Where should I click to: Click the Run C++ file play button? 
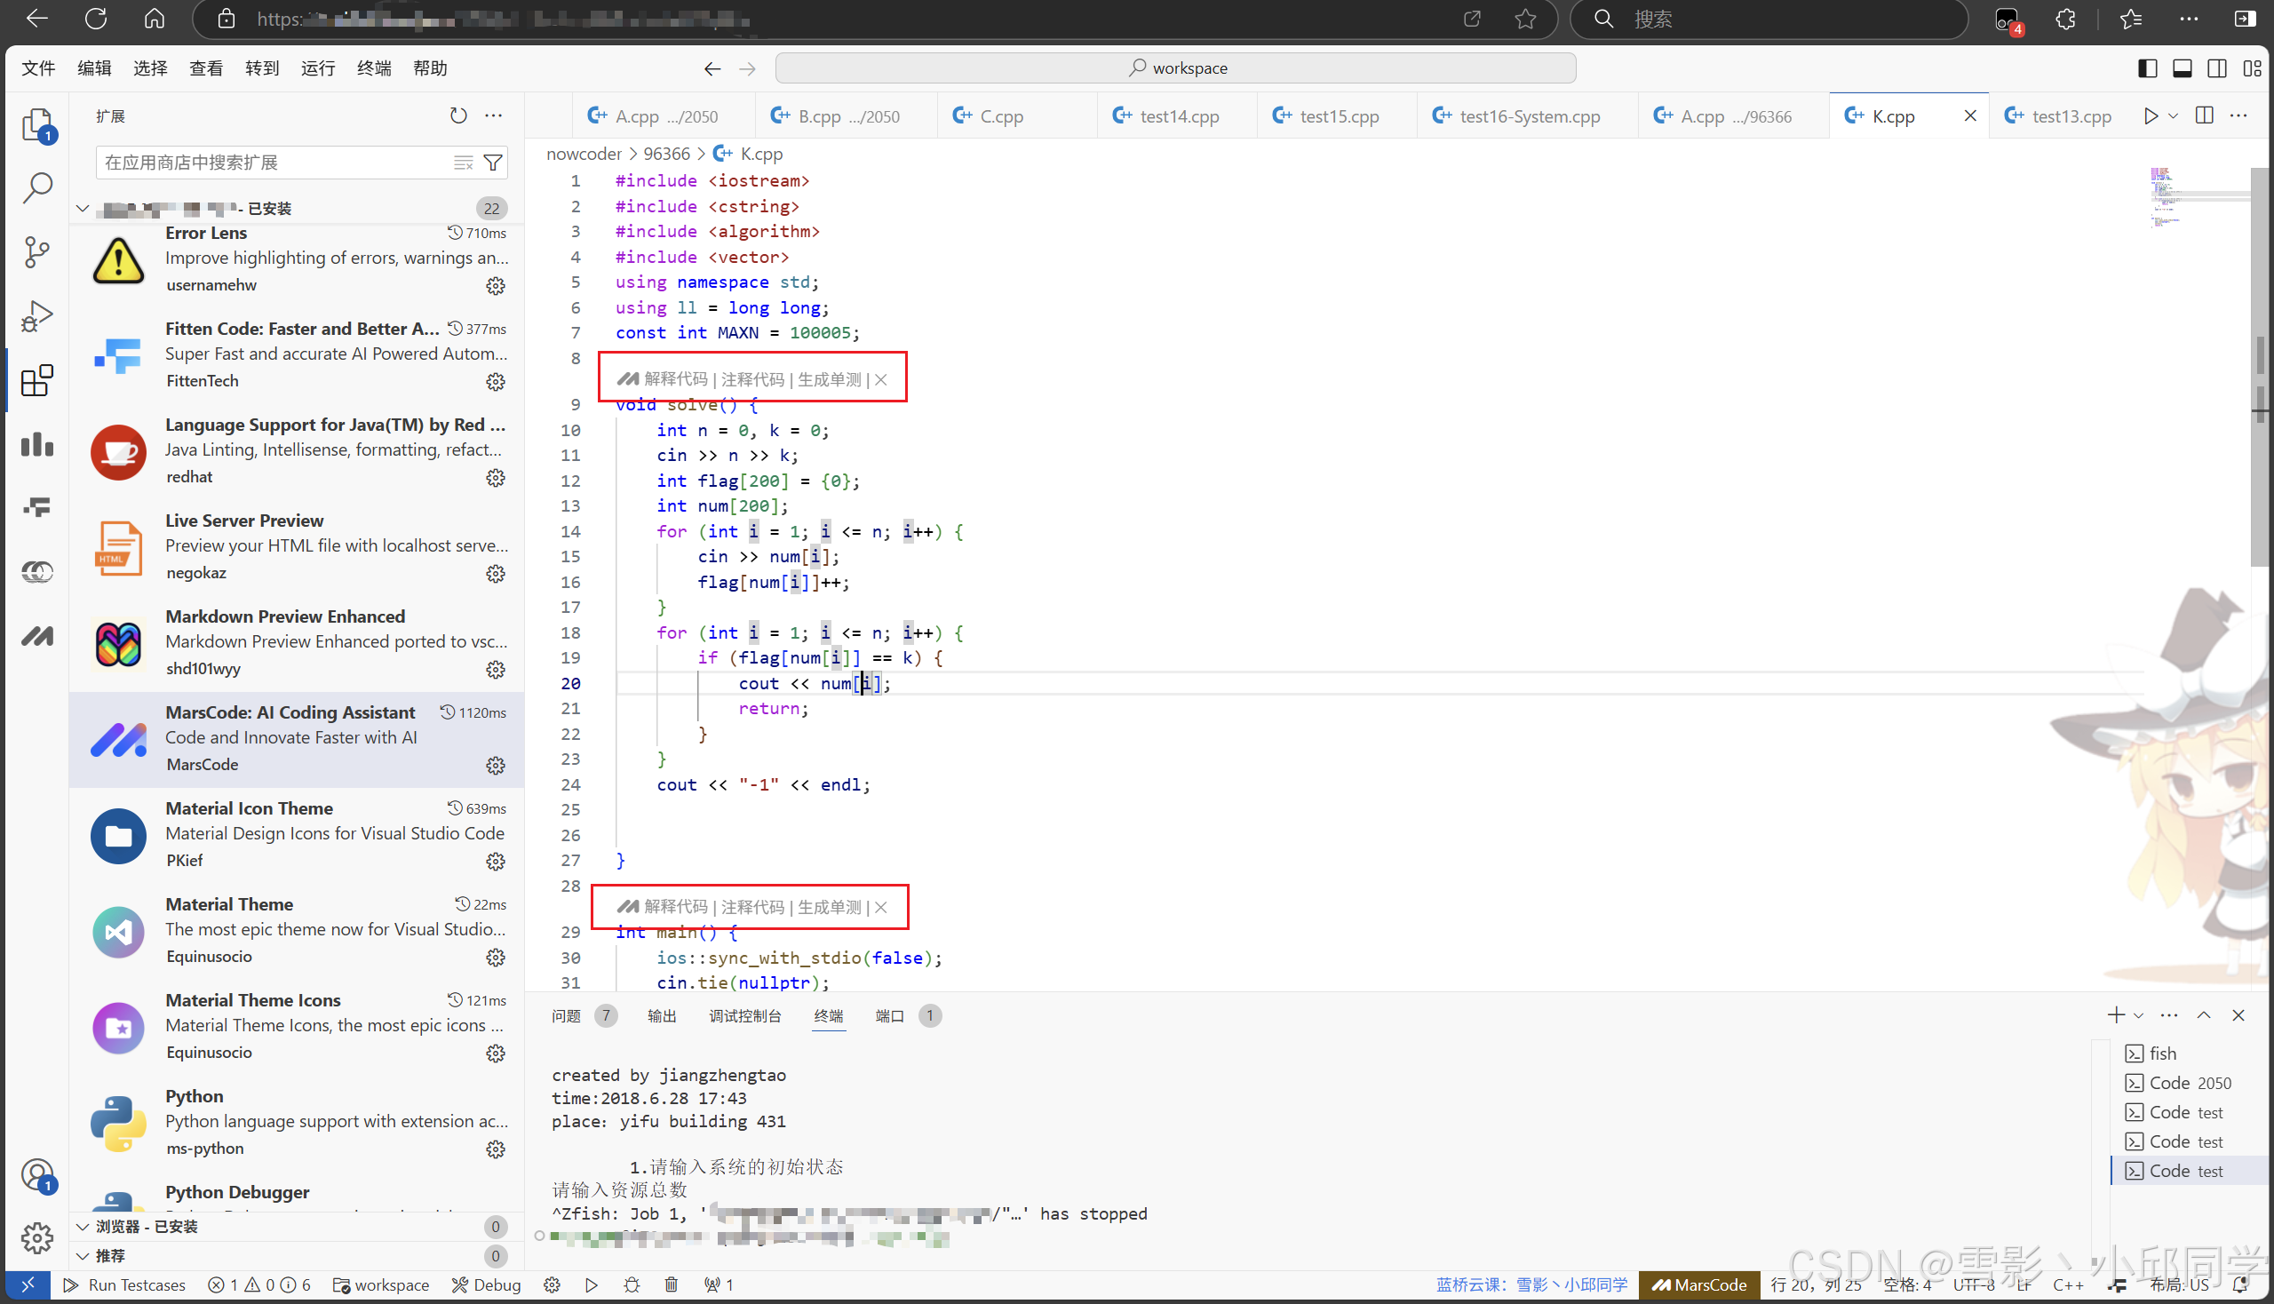pyautogui.click(x=2150, y=115)
